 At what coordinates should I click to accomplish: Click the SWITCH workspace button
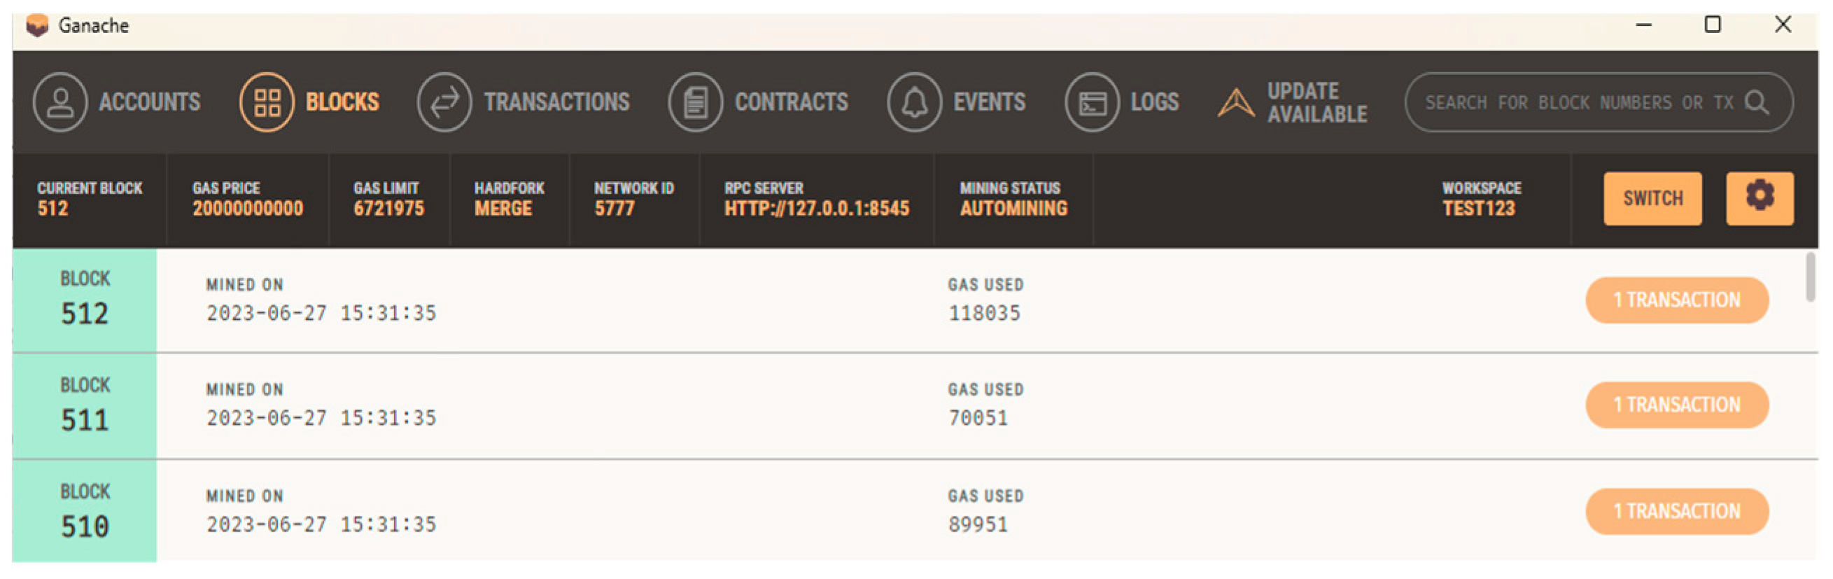[x=1653, y=198]
